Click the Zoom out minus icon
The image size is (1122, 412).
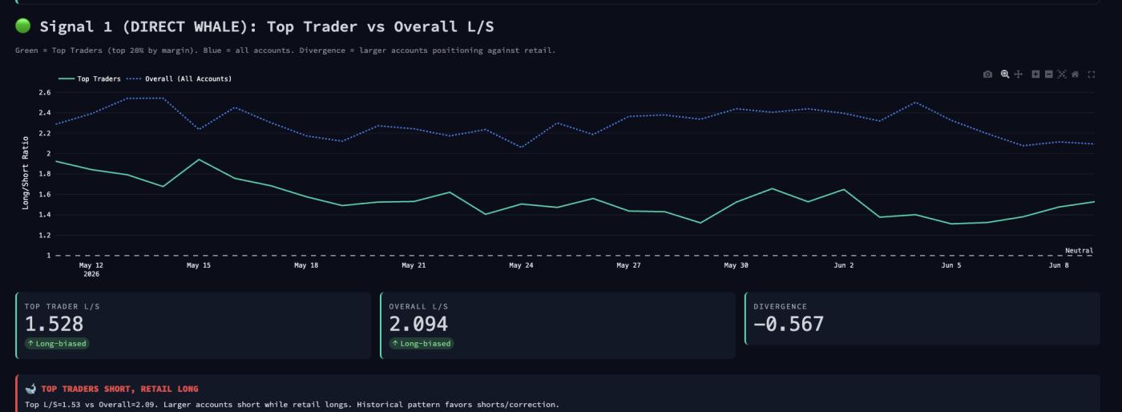click(1049, 75)
